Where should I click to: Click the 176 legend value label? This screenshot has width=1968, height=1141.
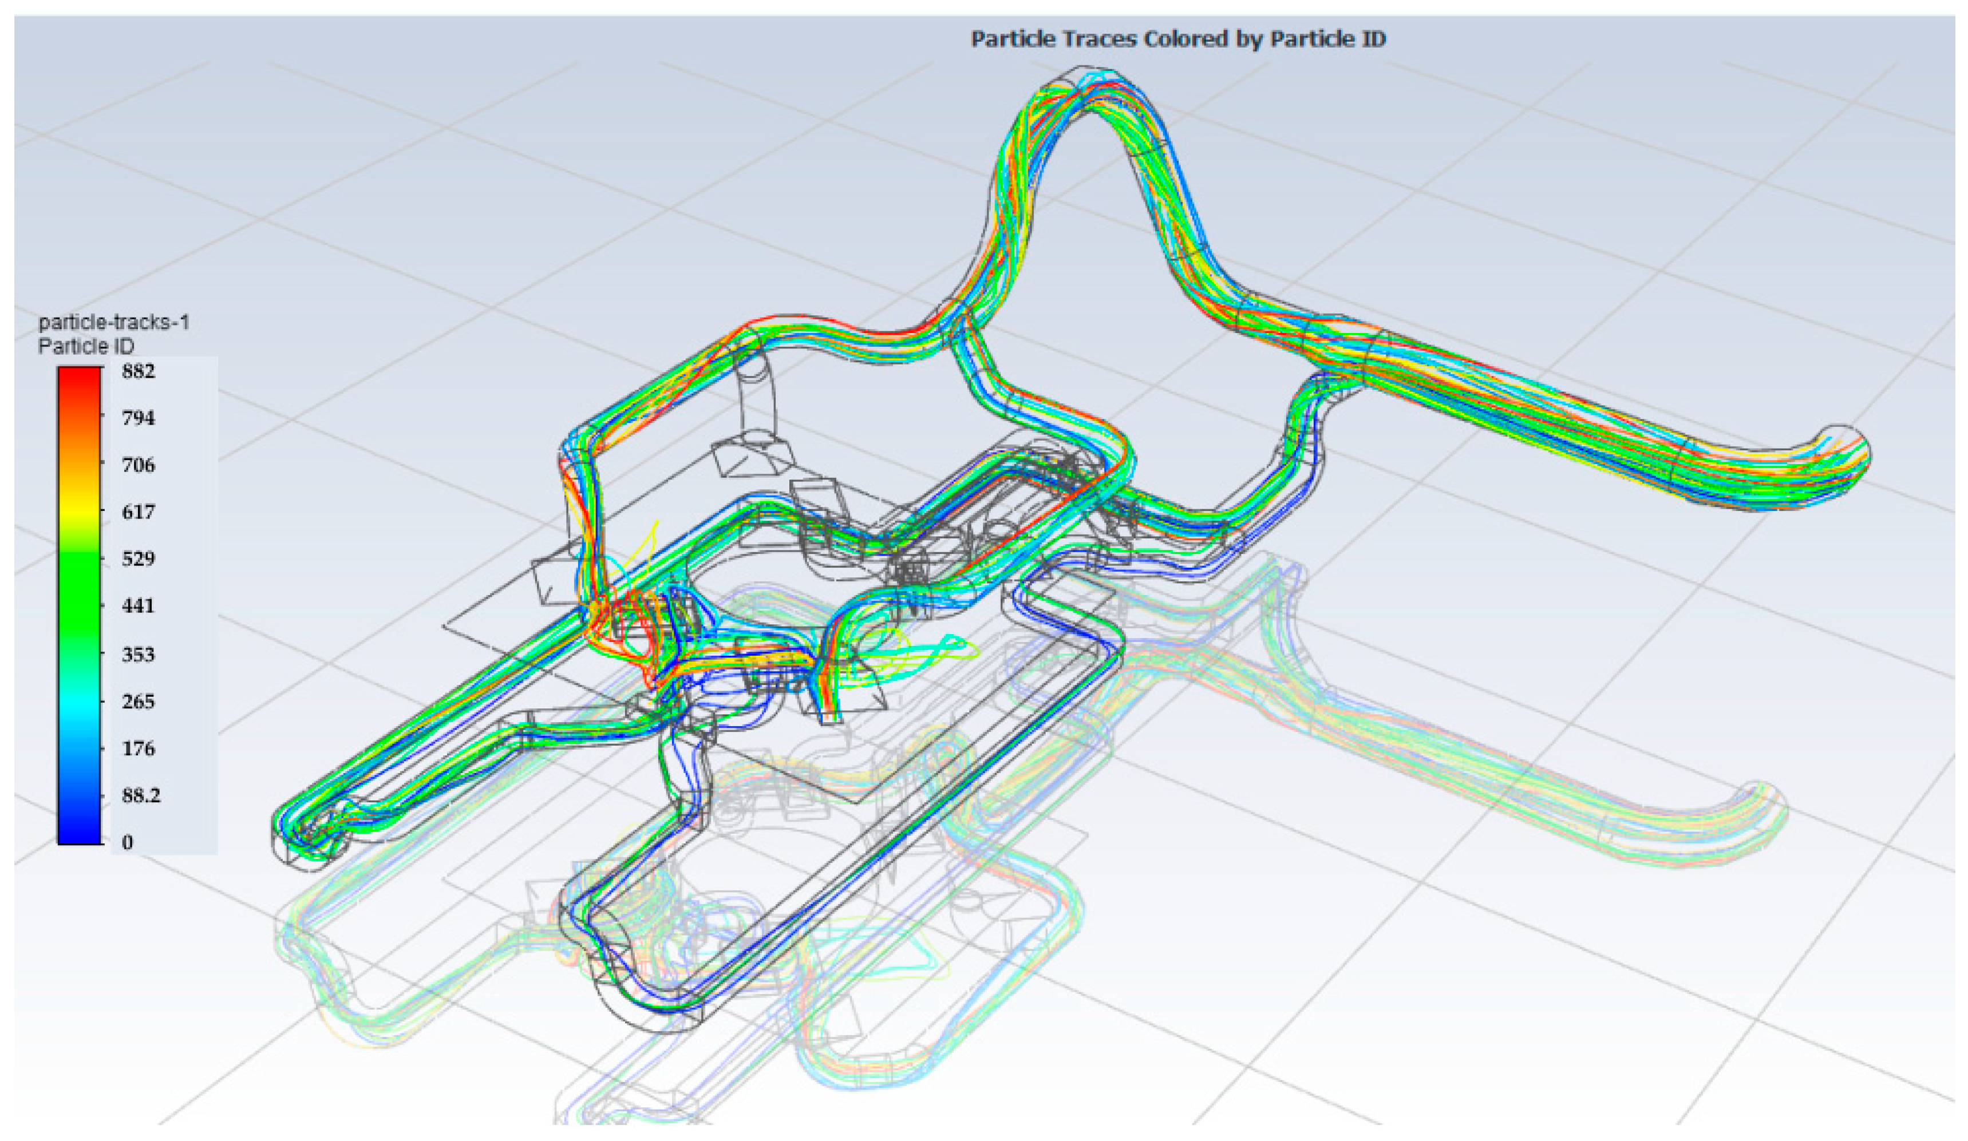point(138,748)
